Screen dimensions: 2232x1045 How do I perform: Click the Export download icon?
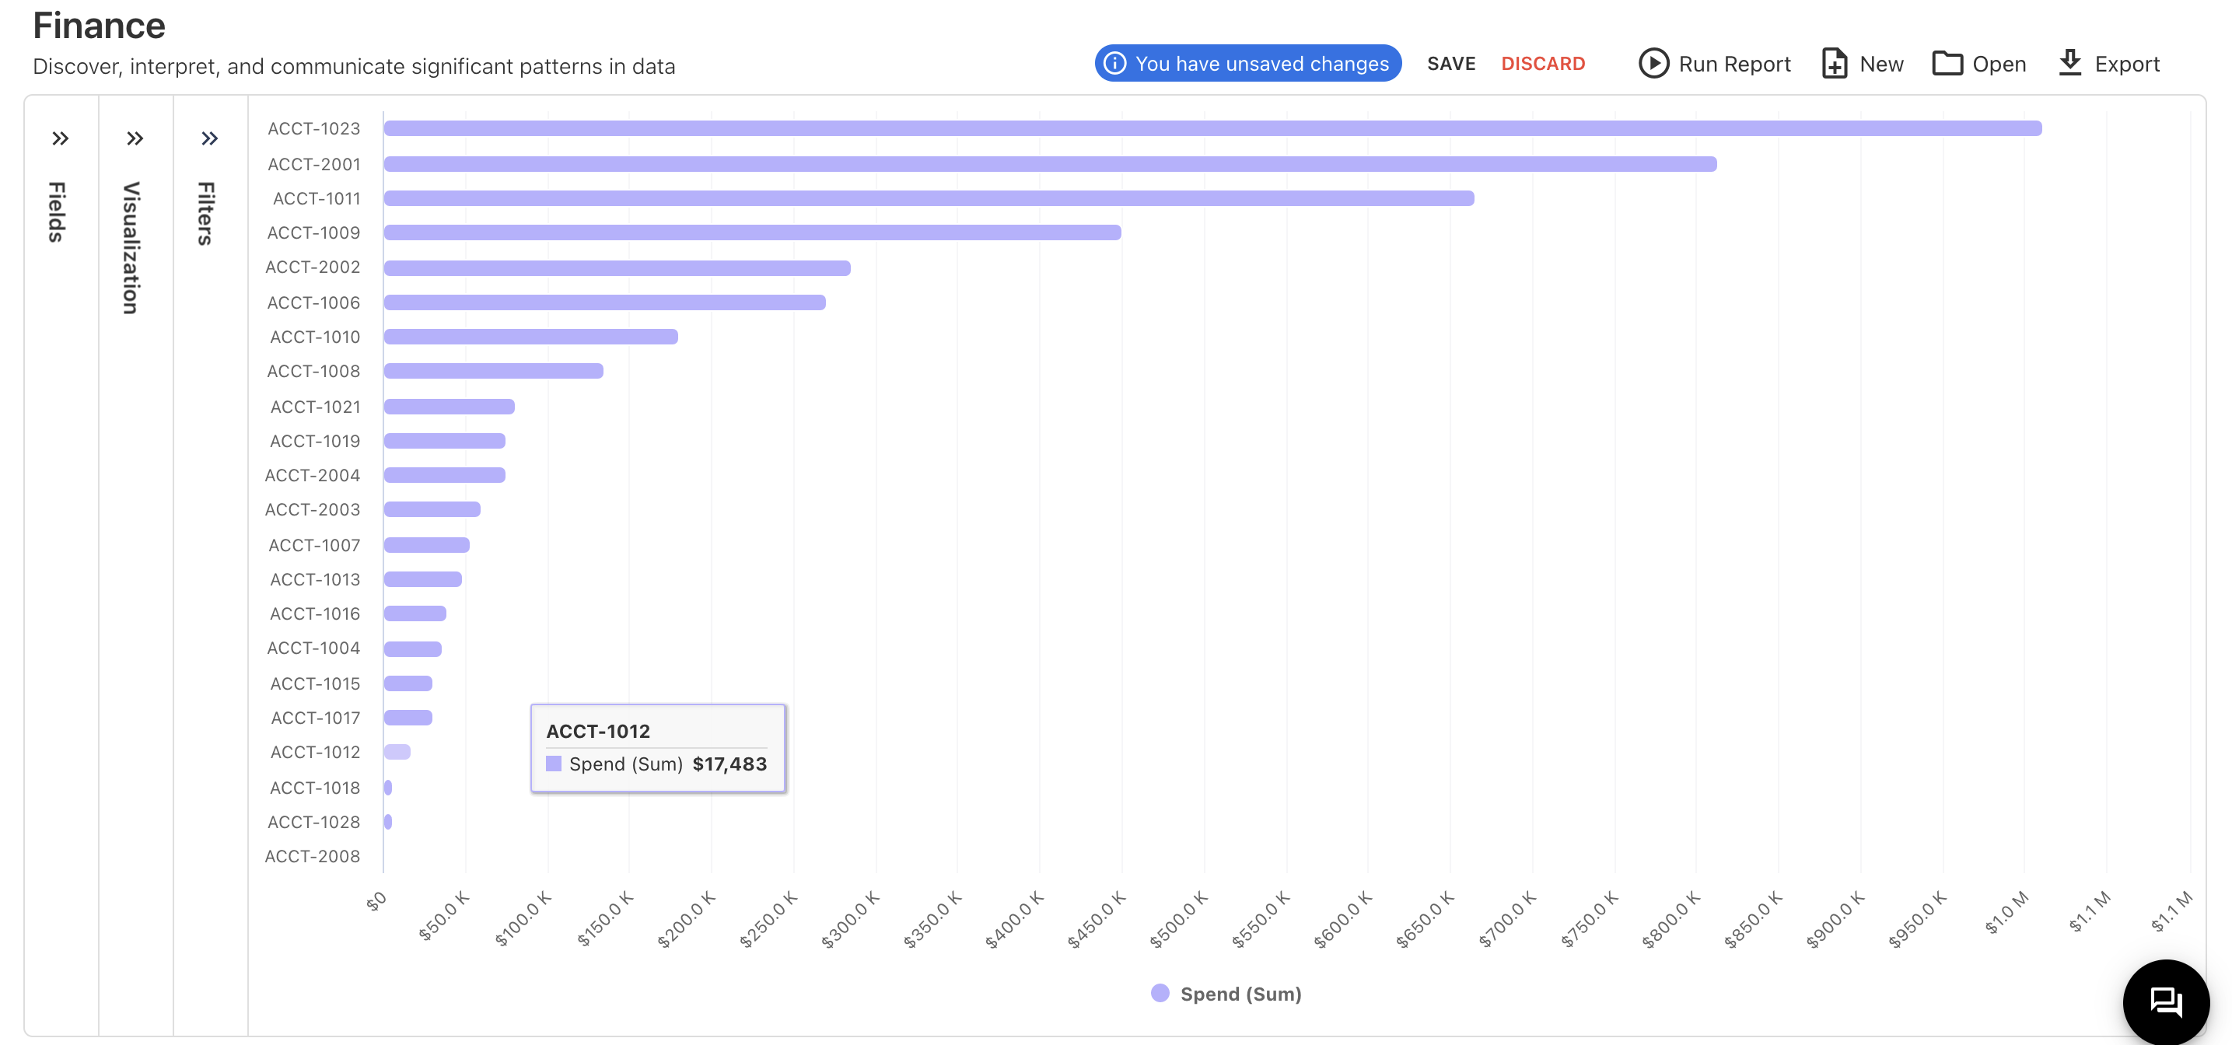point(2069,62)
